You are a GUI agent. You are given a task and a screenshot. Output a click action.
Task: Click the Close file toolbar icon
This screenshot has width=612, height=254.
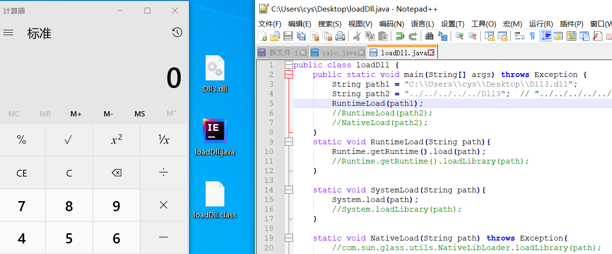click(315, 36)
